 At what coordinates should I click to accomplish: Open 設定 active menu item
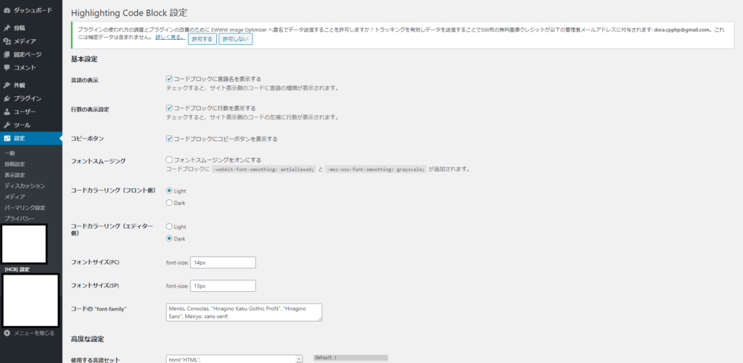(30, 138)
